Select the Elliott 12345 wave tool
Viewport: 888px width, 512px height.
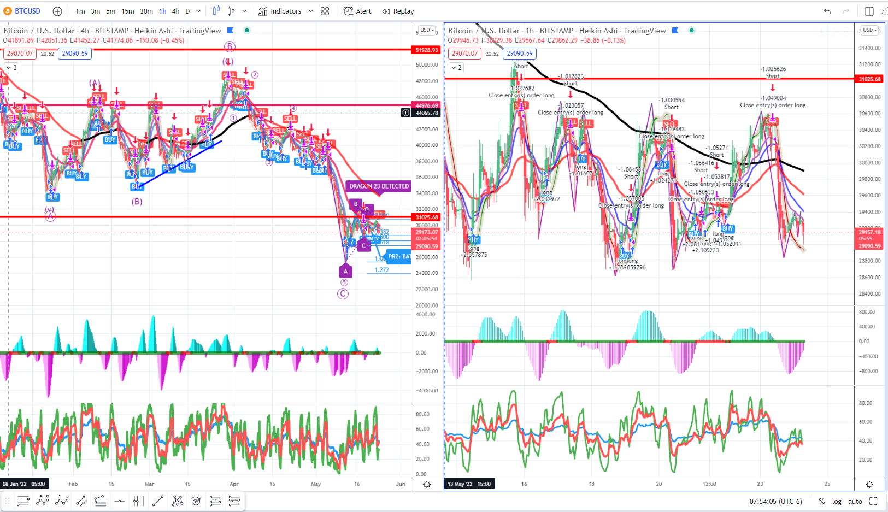pos(62,501)
